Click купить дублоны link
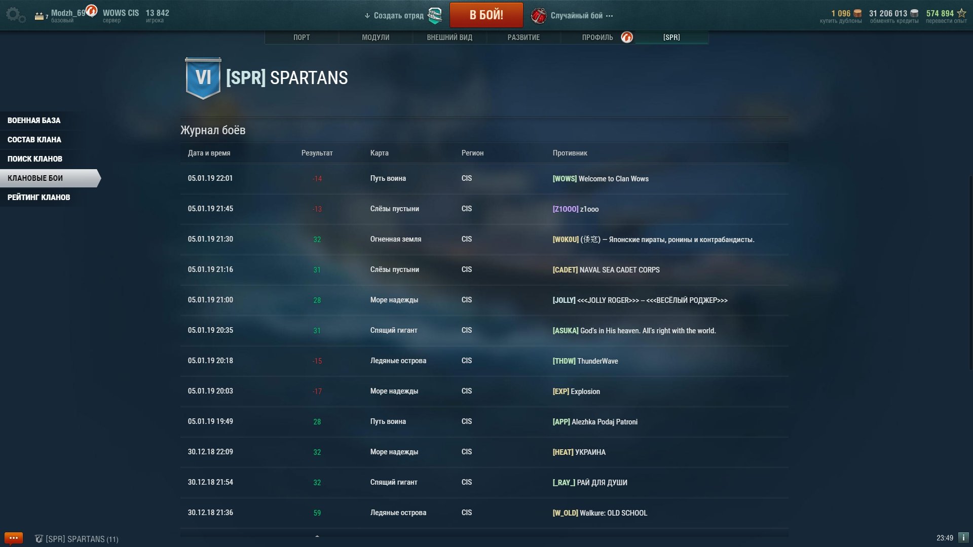 (x=841, y=21)
